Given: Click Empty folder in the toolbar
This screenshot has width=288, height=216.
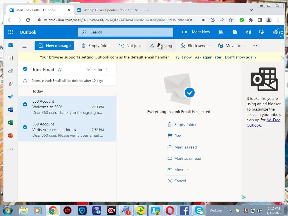Looking at the screenshot, I should pyautogui.click(x=96, y=46).
